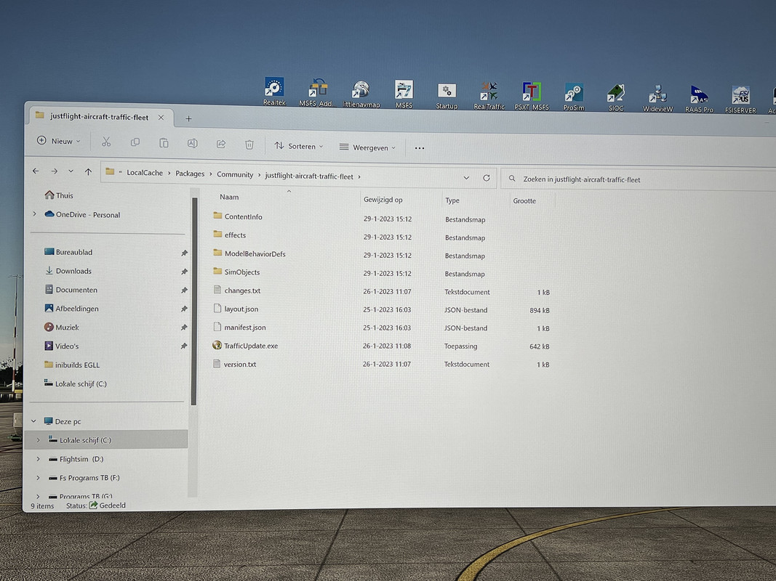Expand OneDrive - Personal tree node
This screenshot has width=776, height=581.
click(x=35, y=214)
